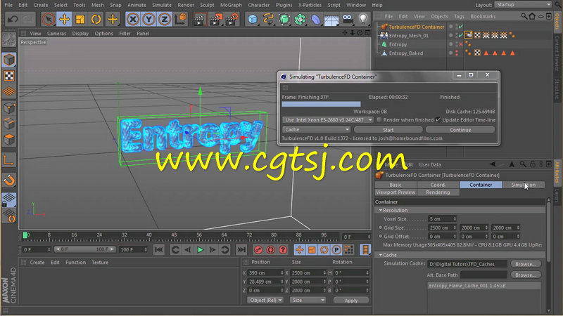
Task: Click the Undo arrow icon
Action: 13,19
